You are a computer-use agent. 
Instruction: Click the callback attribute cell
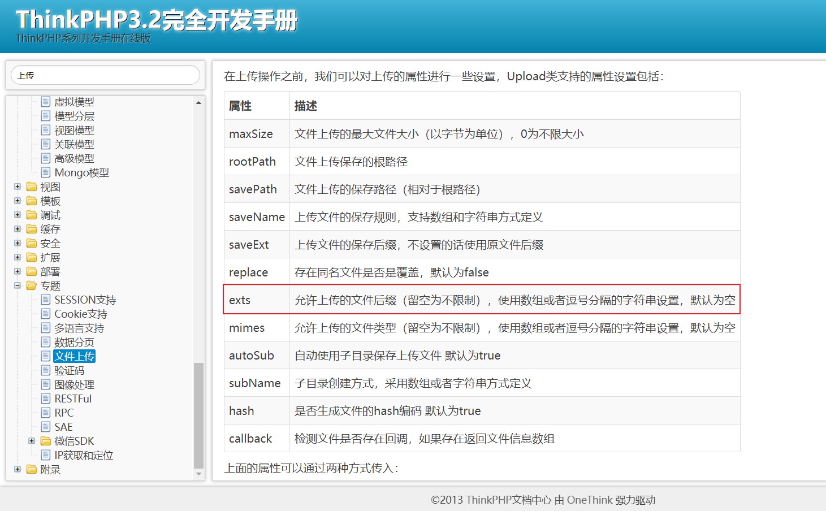[257, 438]
